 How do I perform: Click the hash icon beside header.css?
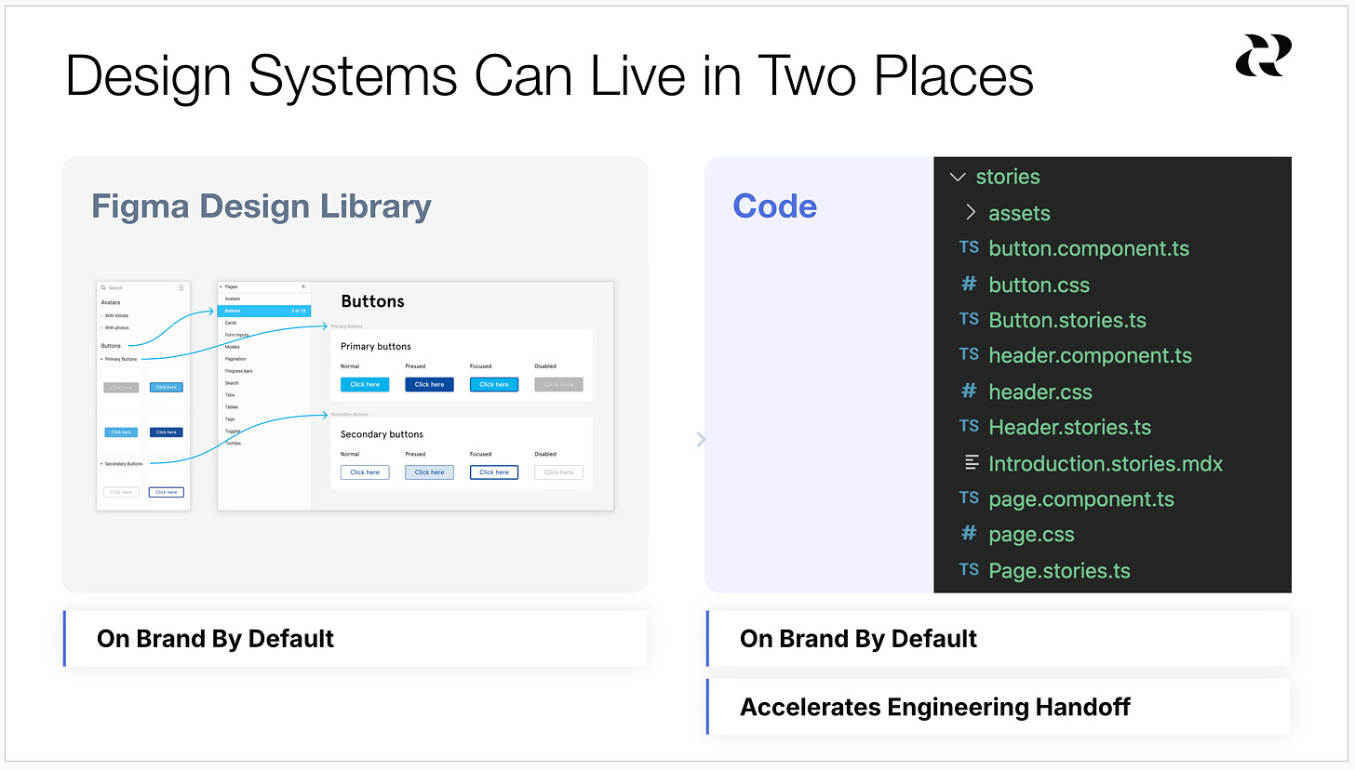(969, 391)
